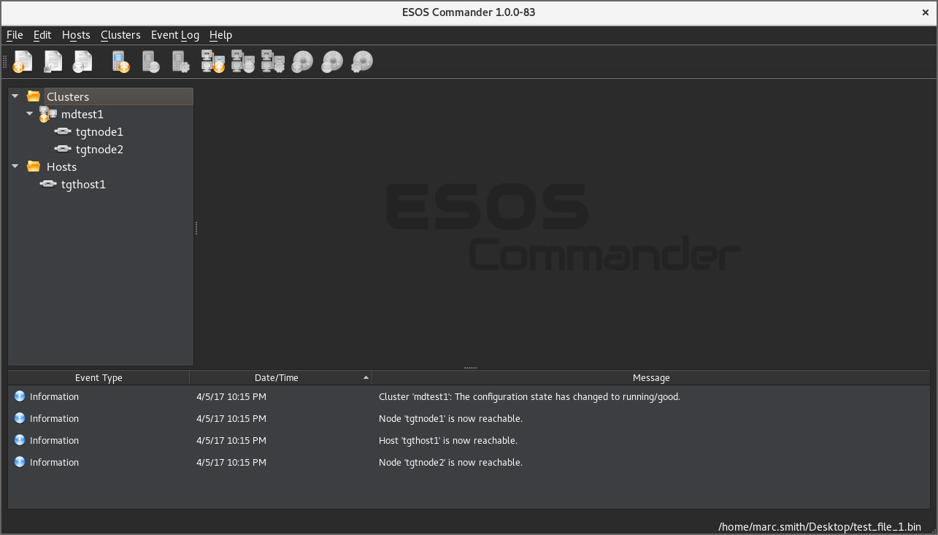This screenshot has height=535, width=938.
Task: Click the disc settings gear icon
Action: click(x=362, y=62)
